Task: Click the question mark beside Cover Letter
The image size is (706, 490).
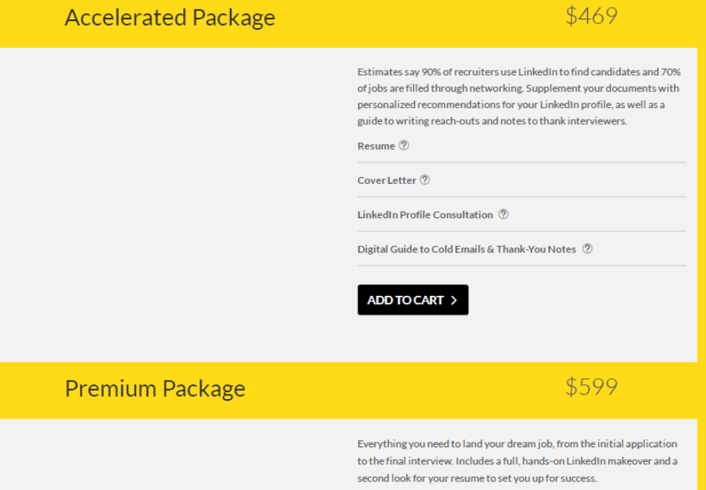Action: tap(425, 180)
